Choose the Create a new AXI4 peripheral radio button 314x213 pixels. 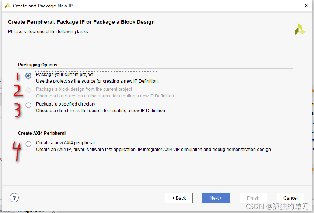(28, 144)
